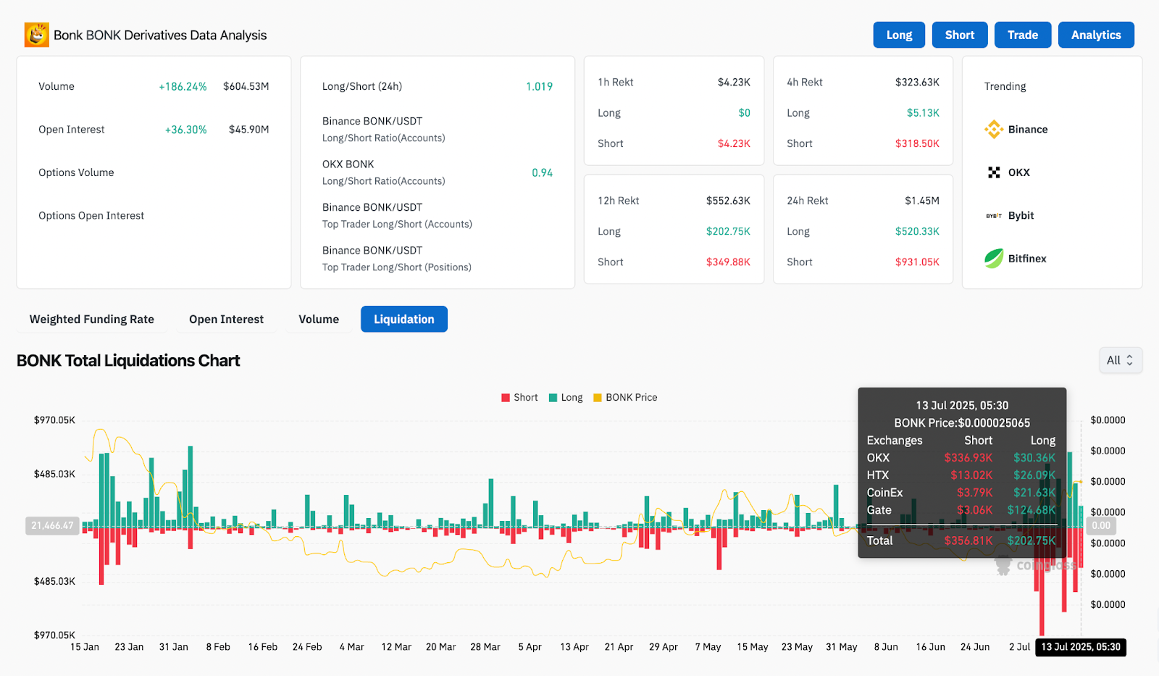Switch to the Open Interest tab
Viewport: 1159px width, 676px height.
point(226,320)
